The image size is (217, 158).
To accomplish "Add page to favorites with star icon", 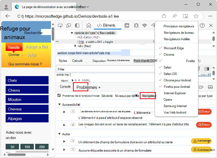I will [x=196, y=16].
